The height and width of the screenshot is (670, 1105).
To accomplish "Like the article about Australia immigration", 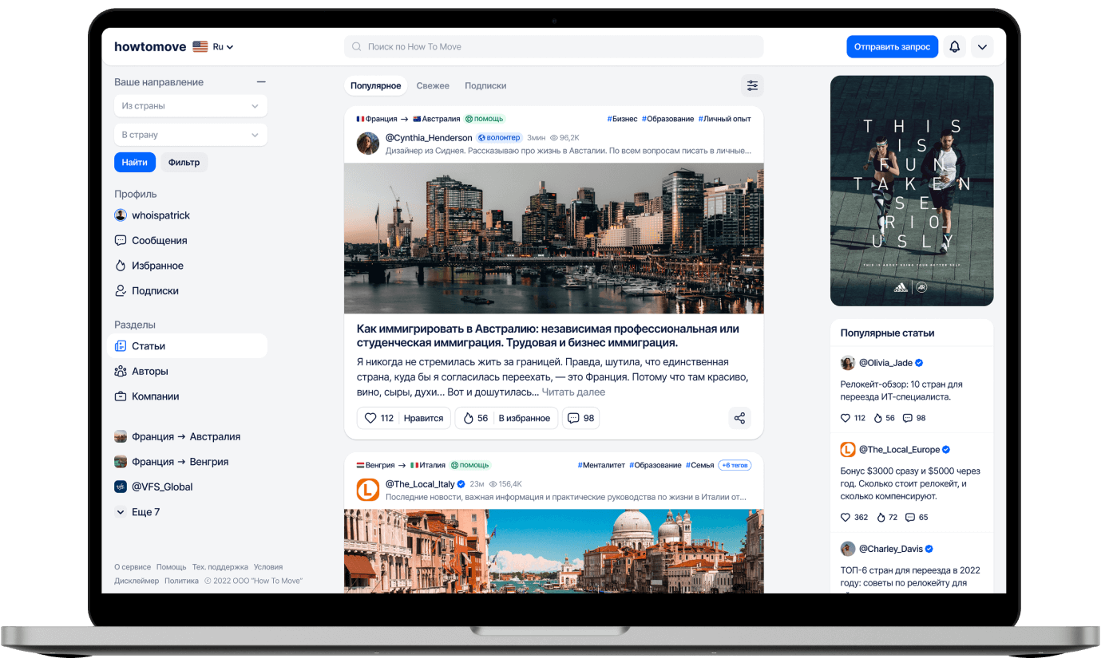I will point(403,417).
